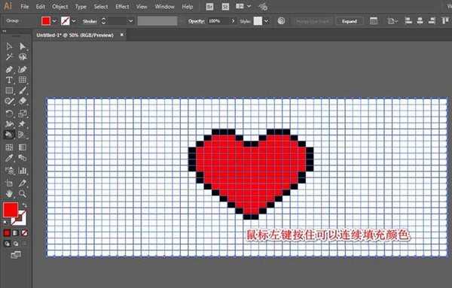Viewport: 452px width, 288px height.
Task: Select the Rectangle tool
Action: 9,91
